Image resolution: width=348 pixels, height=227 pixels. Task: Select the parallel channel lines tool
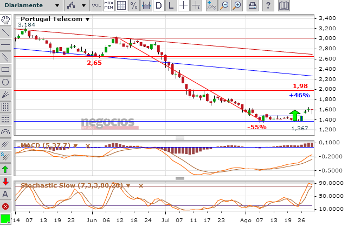[x=5, y=57]
